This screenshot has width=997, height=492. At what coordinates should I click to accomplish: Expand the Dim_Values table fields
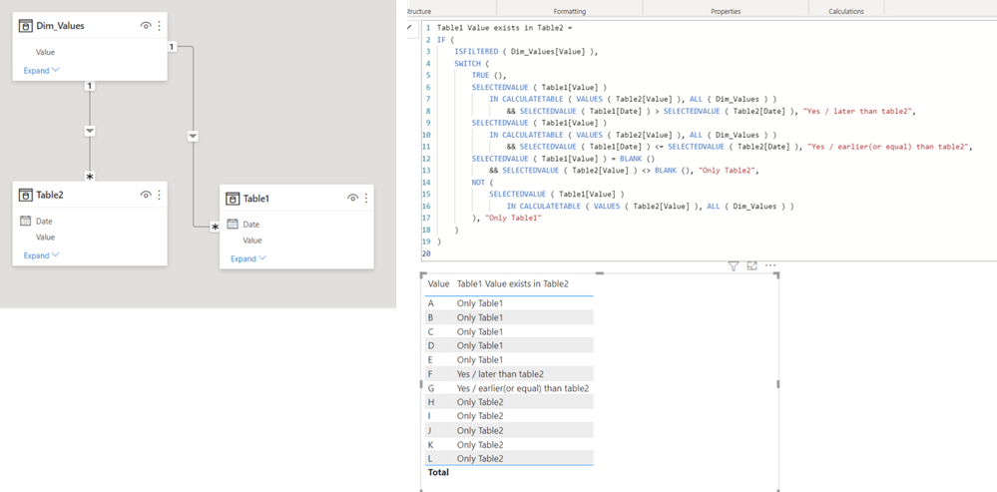[41, 71]
